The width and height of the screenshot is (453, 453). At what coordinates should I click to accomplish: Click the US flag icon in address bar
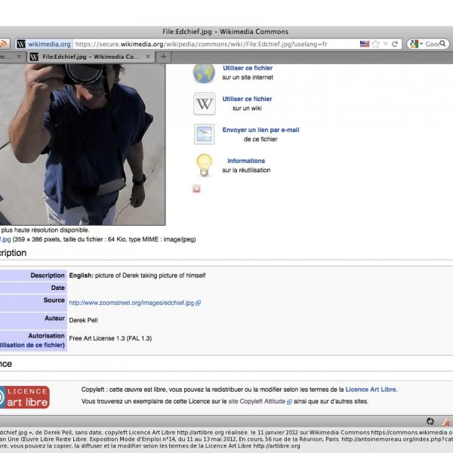coord(365,44)
